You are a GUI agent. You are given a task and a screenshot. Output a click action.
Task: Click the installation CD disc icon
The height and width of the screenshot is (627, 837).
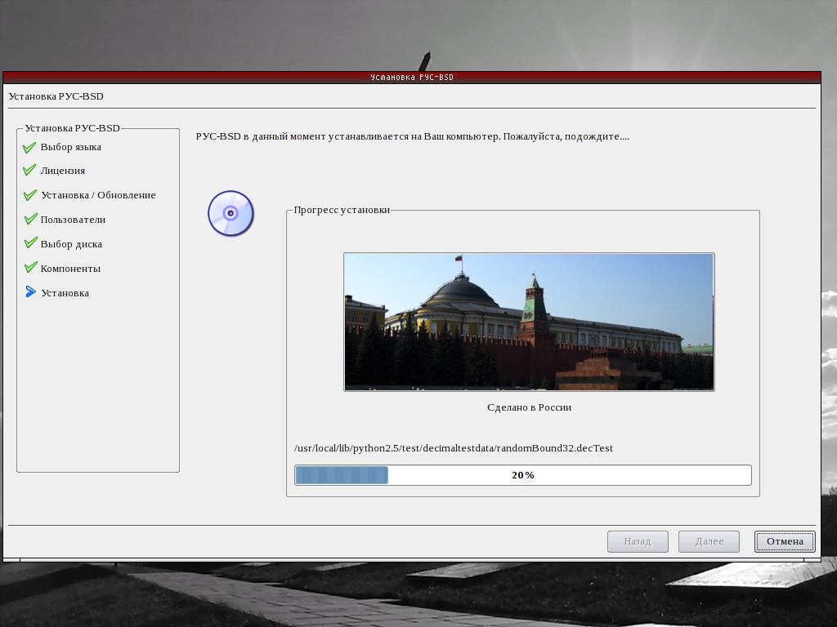point(231,213)
